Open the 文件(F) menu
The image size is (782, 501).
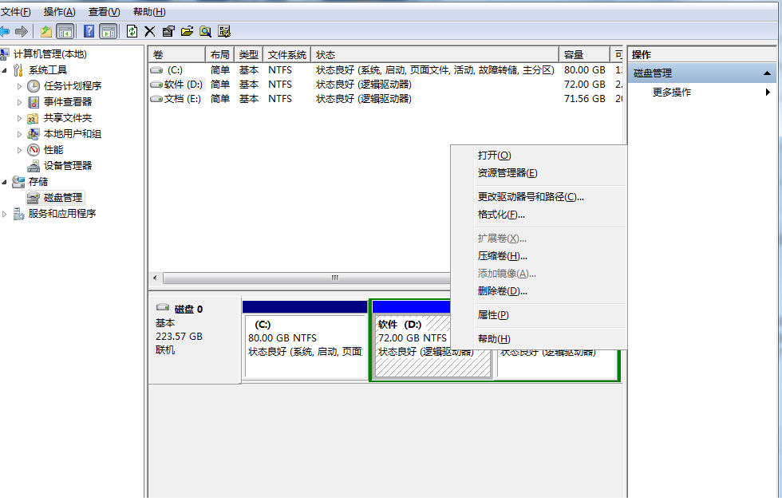pyautogui.click(x=15, y=12)
